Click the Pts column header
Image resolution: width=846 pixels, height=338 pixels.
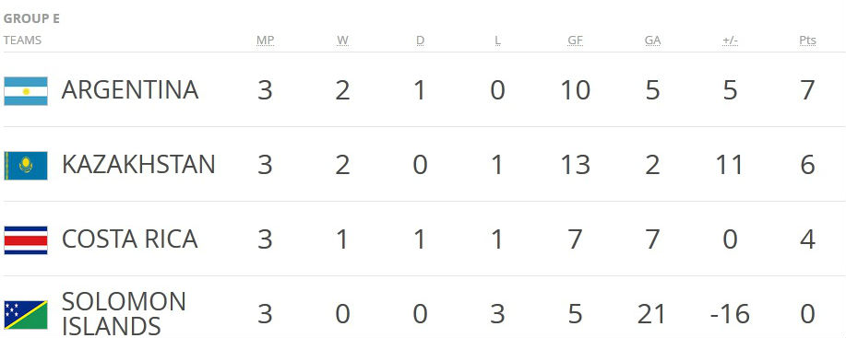(x=807, y=41)
